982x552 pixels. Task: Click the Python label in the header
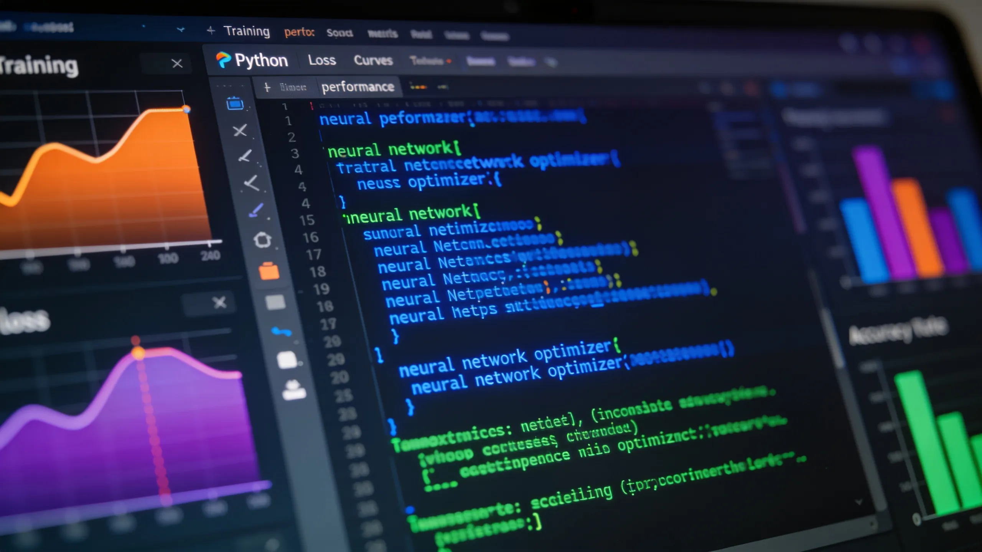[x=261, y=60]
